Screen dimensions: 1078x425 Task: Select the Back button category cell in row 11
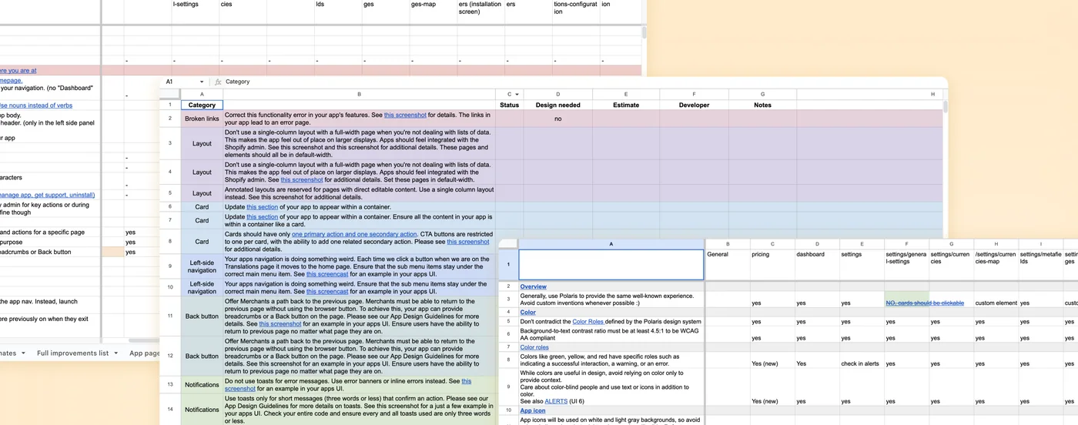[x=202, y=316]
